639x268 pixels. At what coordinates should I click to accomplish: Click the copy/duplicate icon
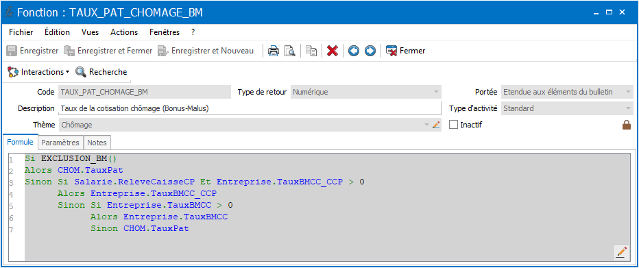pos(311,51)
